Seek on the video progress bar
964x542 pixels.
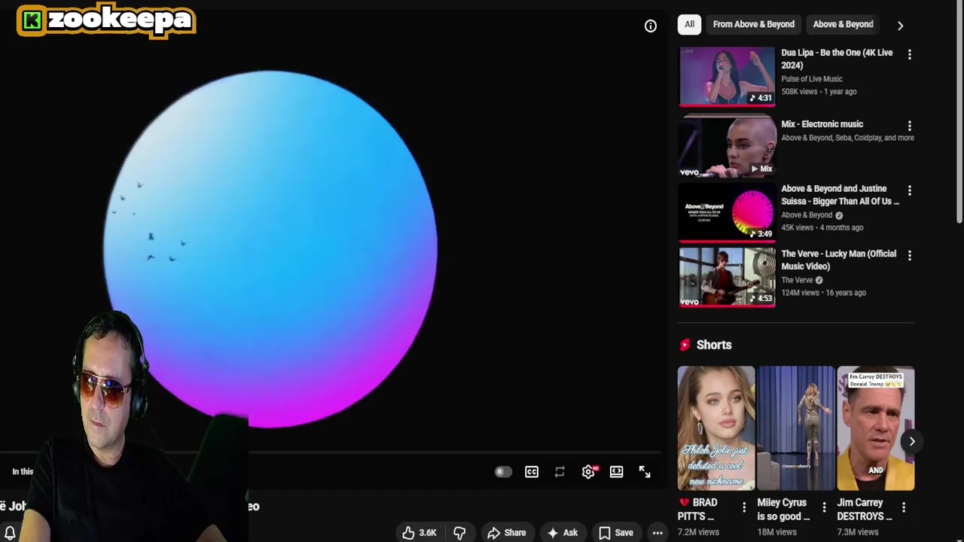coord(331,453)
